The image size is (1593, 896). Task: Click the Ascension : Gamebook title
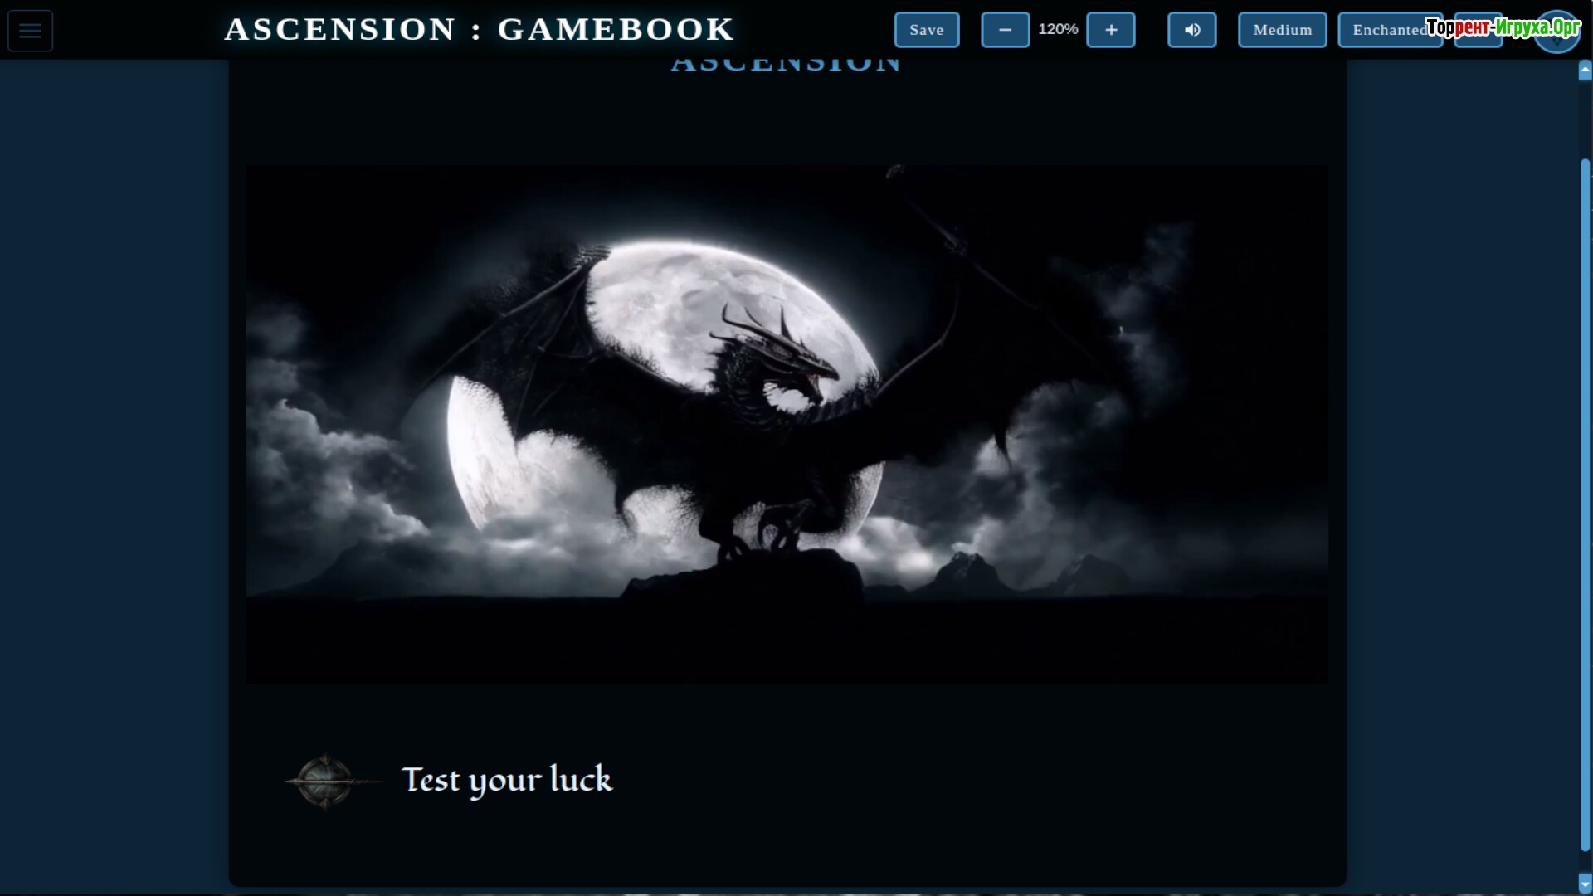pos(480,29)
